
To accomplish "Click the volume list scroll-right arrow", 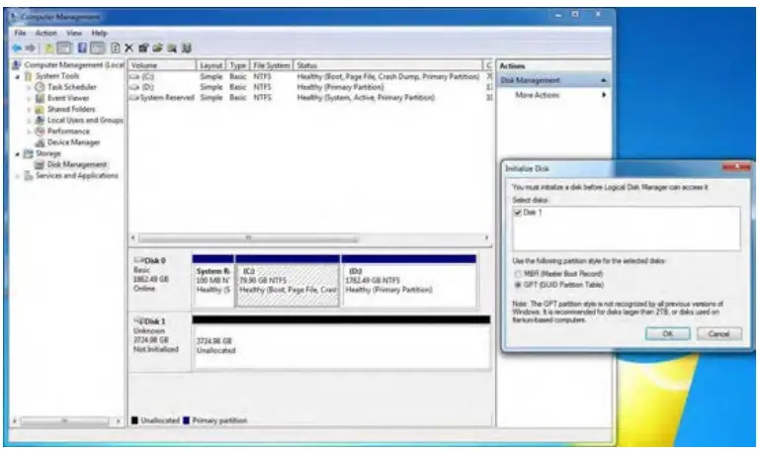I will [486, 238].
